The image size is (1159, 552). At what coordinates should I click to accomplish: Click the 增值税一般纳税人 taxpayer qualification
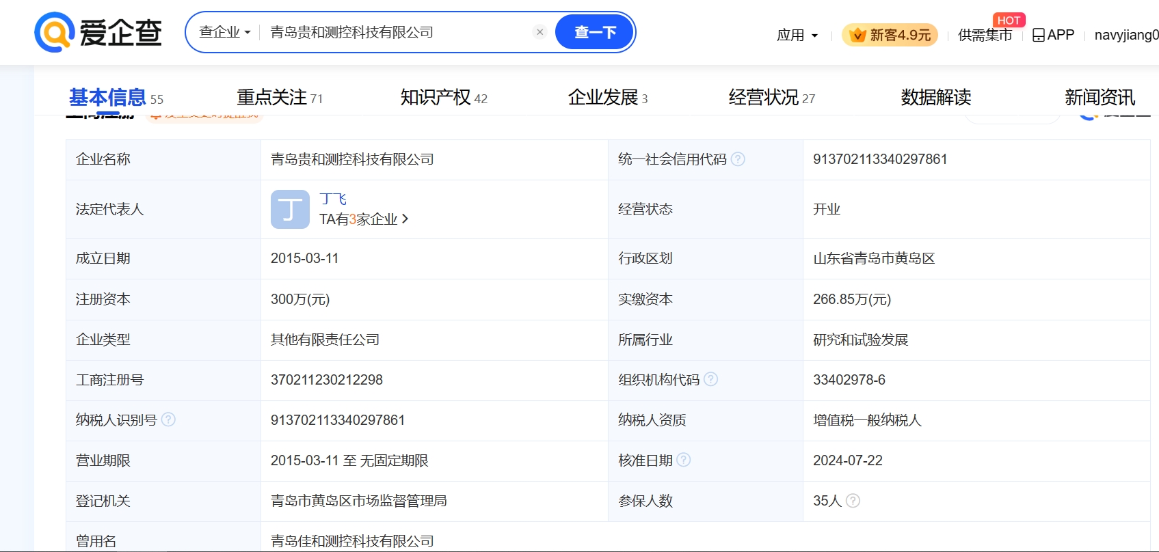pyautogui.click(x=867, y=420)
